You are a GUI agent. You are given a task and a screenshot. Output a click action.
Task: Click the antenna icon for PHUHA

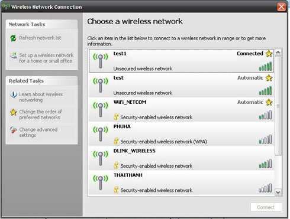click(x=101, y=134)
